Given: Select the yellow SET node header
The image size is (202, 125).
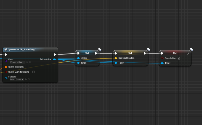Looking at the screenshot, I should pyautogui.click(x=130, y=53).
